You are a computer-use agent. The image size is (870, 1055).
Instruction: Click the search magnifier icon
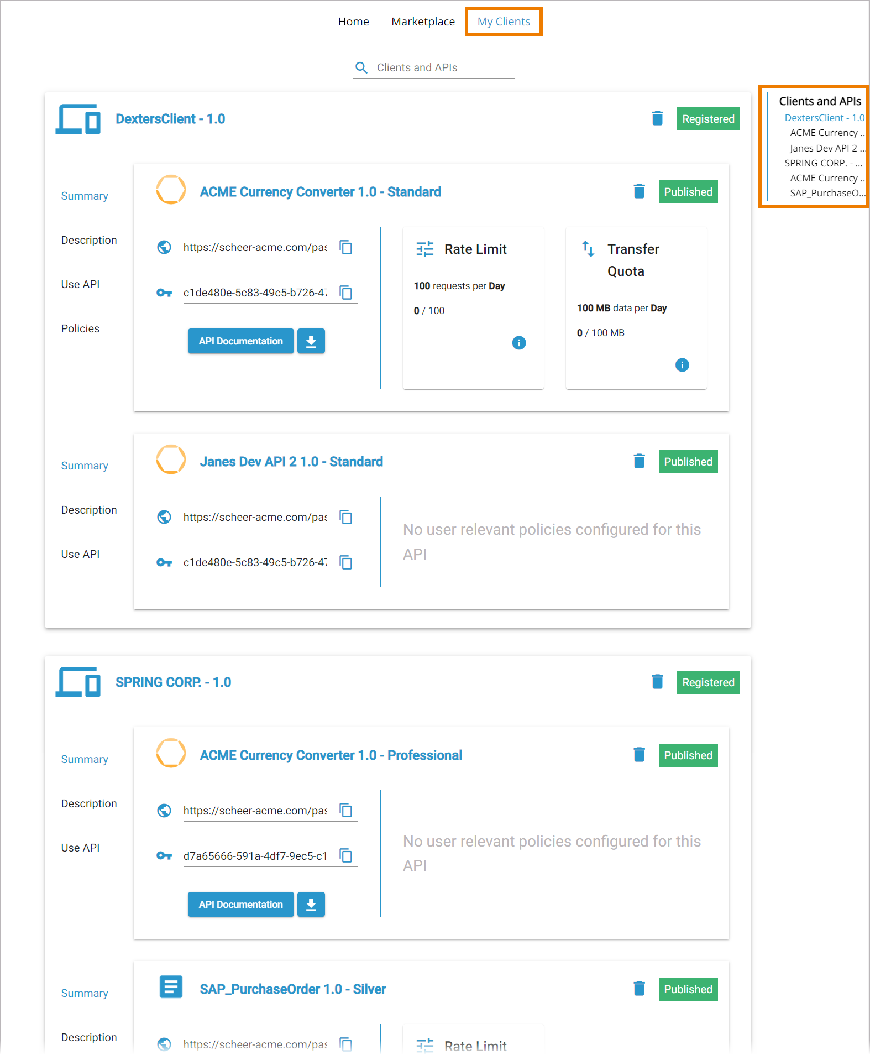(361, 67)
